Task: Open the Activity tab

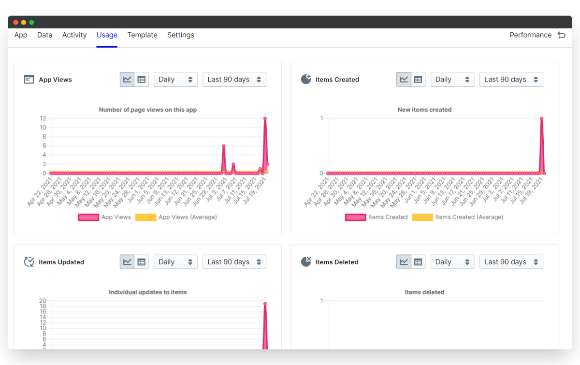Action: point(74,35)
